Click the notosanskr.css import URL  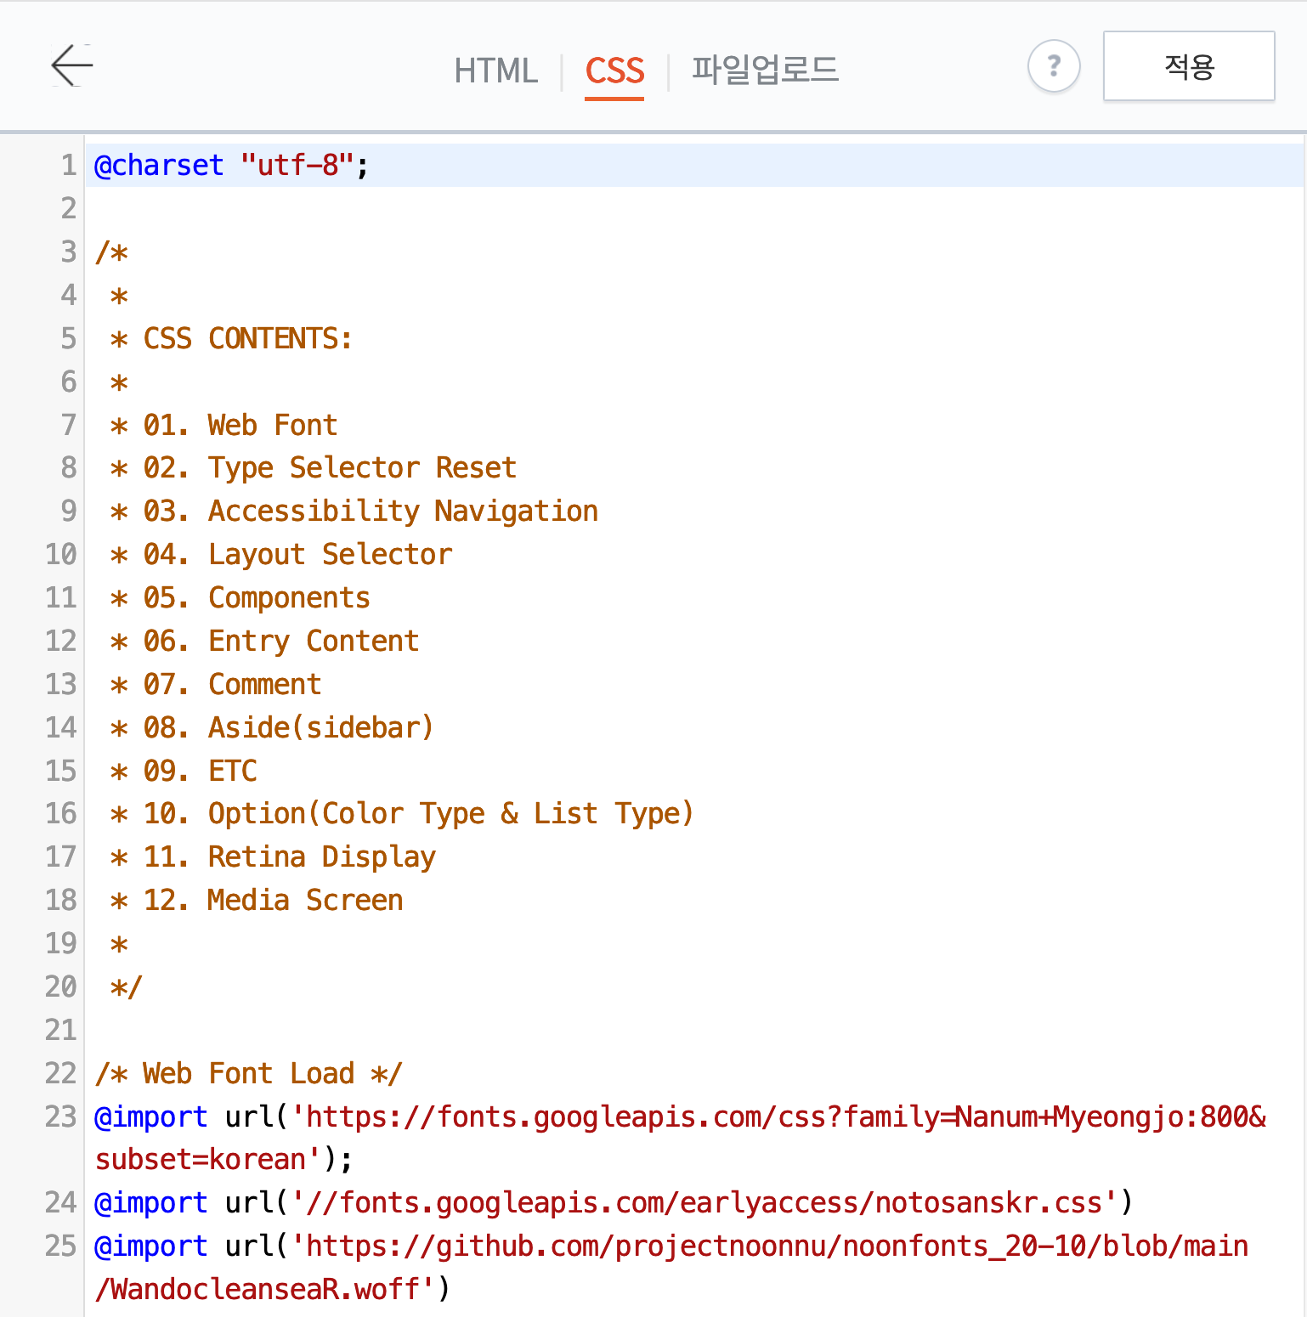click(x=705, y=1202)
